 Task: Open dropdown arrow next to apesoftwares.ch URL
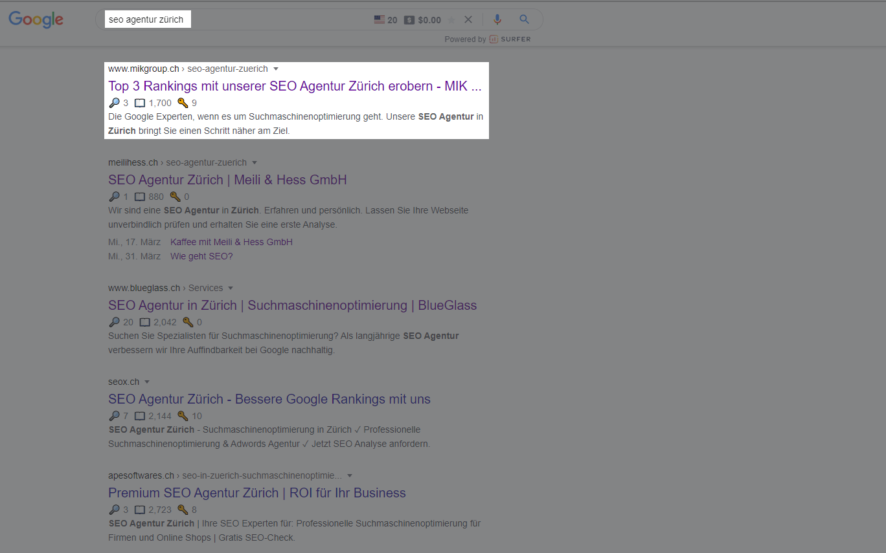tap(350, 475)
